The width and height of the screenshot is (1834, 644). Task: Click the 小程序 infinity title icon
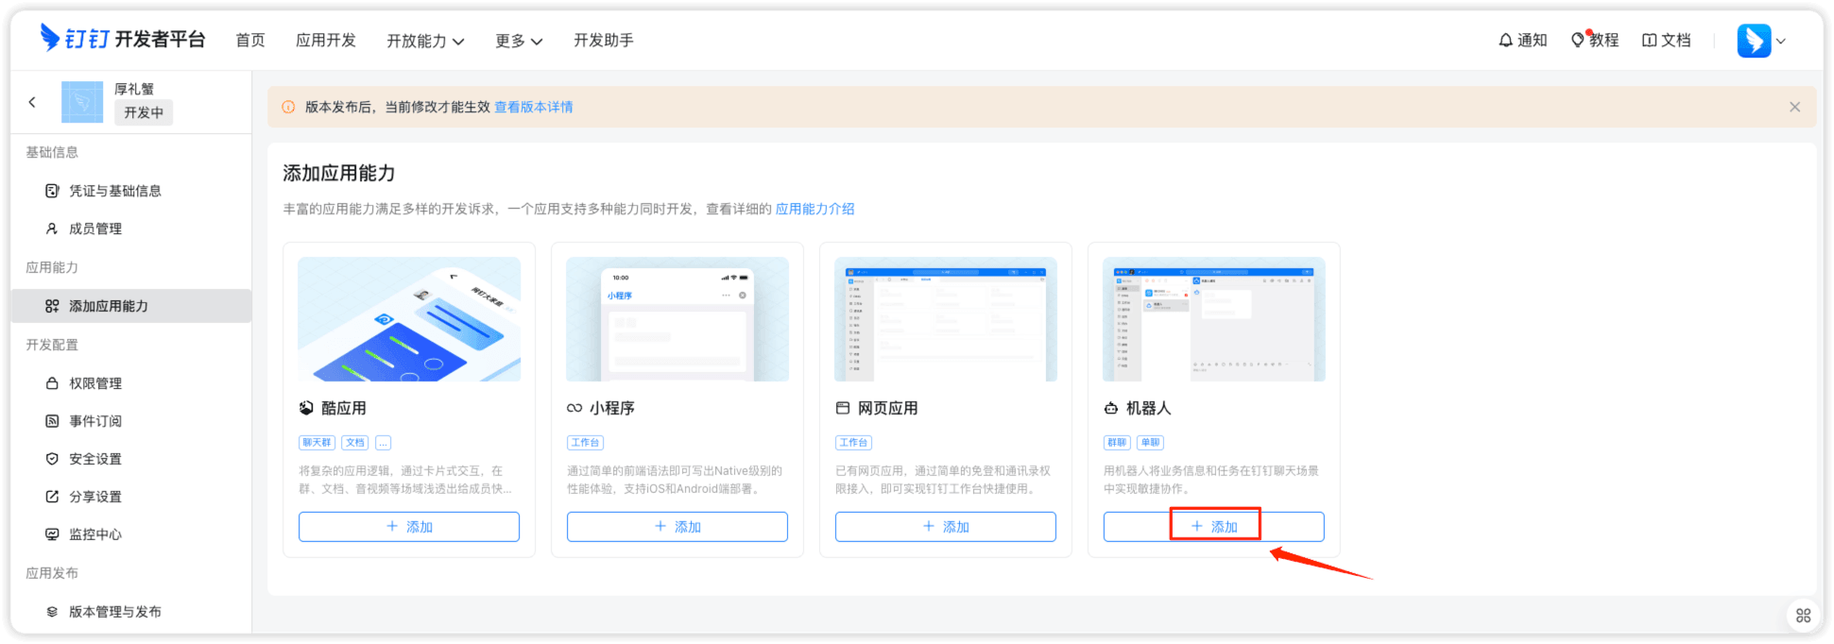tap(574, 408)
